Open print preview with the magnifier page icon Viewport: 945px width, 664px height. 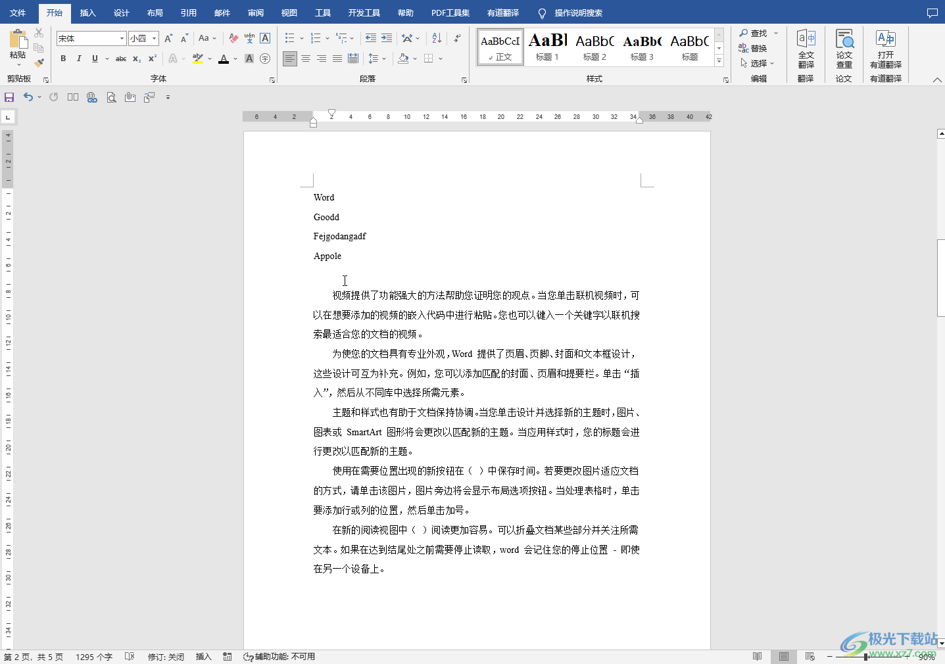tap(111, 97)
